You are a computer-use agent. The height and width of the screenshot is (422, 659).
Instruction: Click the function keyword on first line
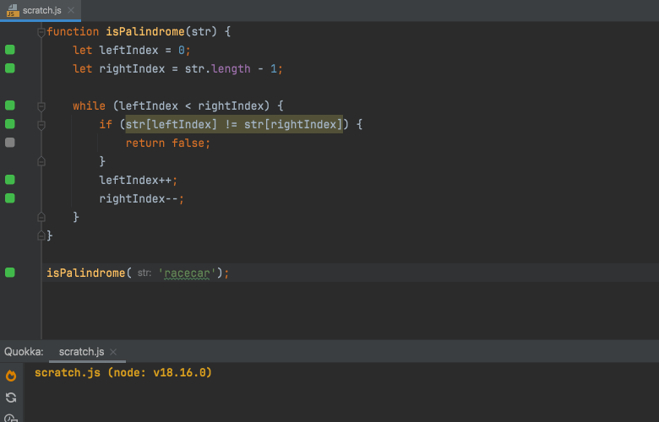click(x=73, y=32)
